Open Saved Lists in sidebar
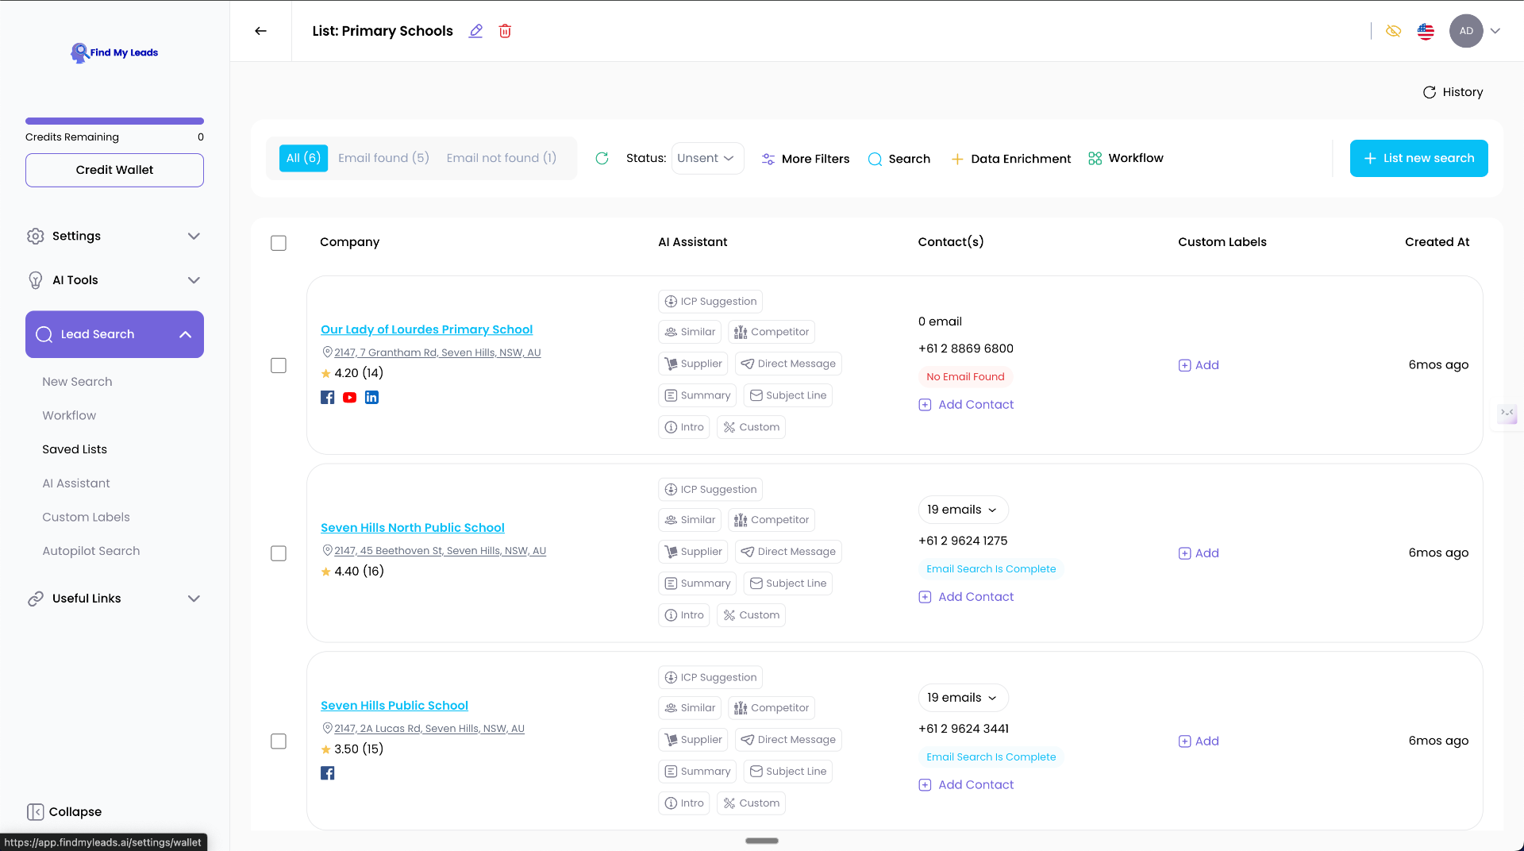 point(75,449)
